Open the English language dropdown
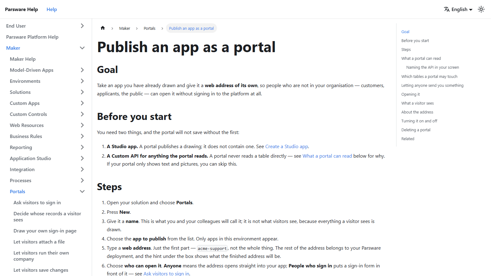 click(x=458, y=9)
